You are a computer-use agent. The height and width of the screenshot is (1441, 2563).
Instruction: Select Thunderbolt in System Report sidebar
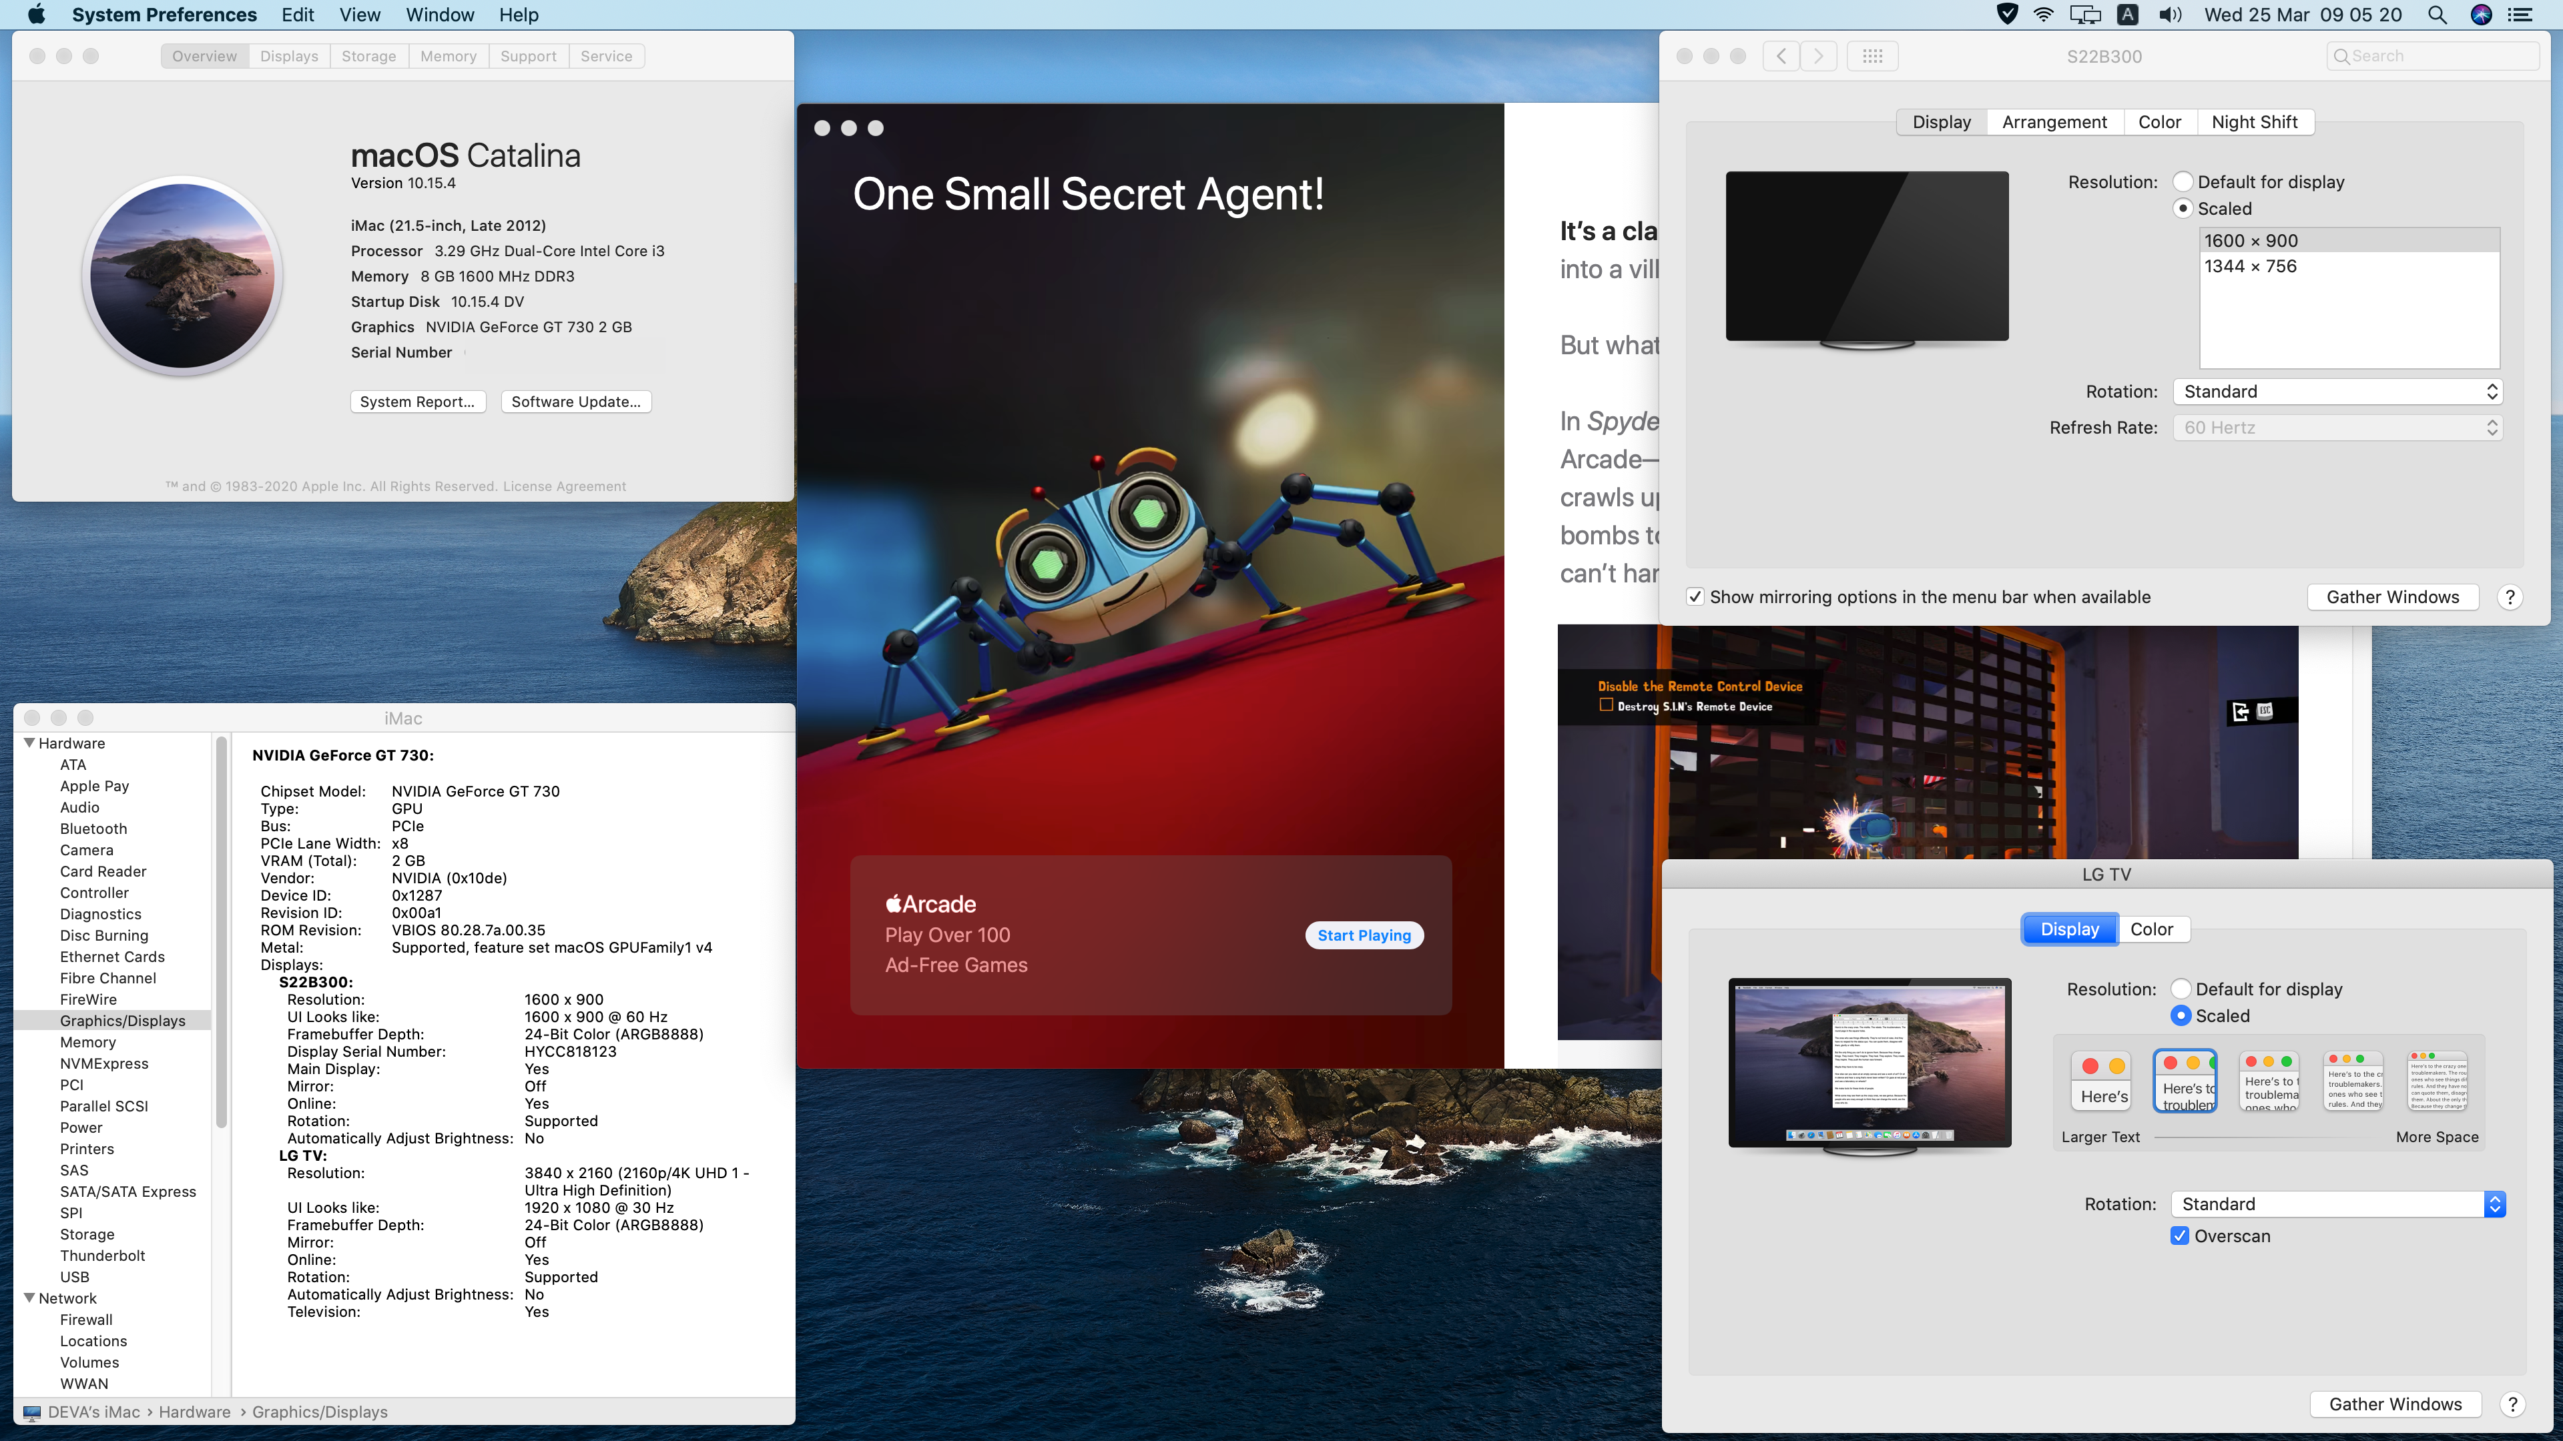pos(103,1256)
